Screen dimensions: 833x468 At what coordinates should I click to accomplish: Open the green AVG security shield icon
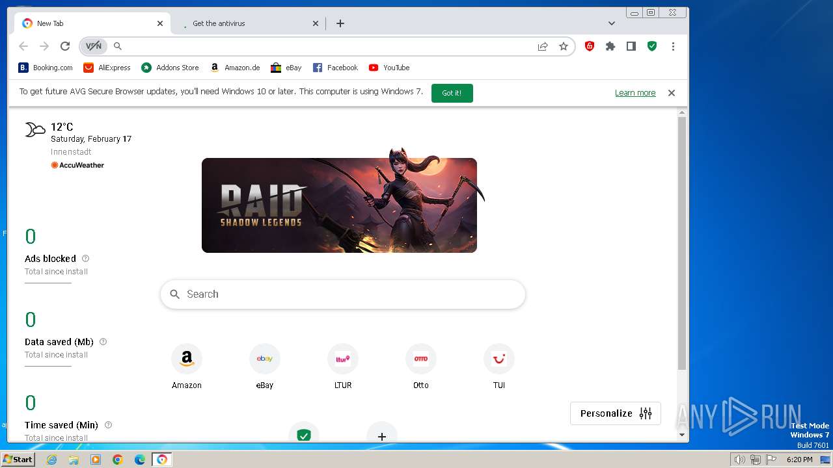[x=652, y=46]
